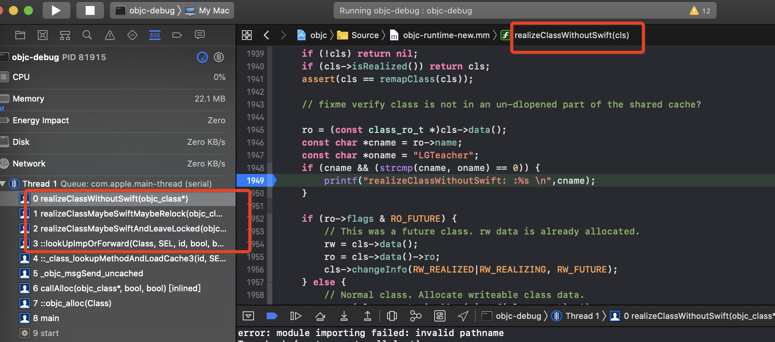Image resolution: width=775 pixels, height=342 pixels.
Task: Collapse the Thread 1 disclosure triangle
Action: 3,184
